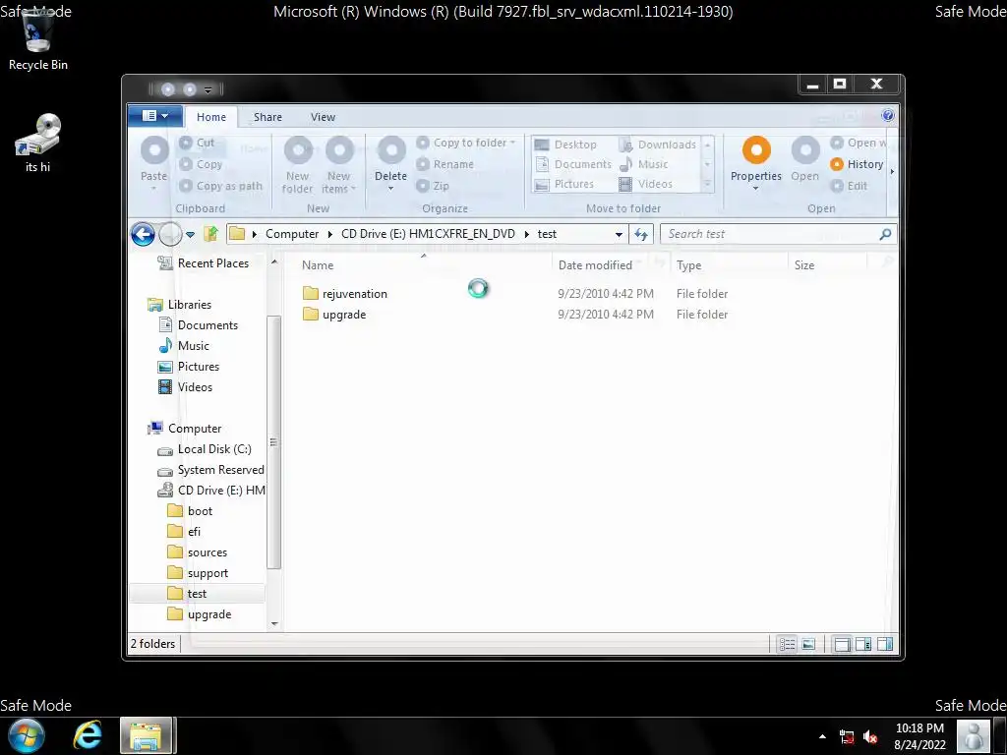
Task: Choose Downloads in Move to folder list
Action: pyautogui.click(x=658, y=145)
